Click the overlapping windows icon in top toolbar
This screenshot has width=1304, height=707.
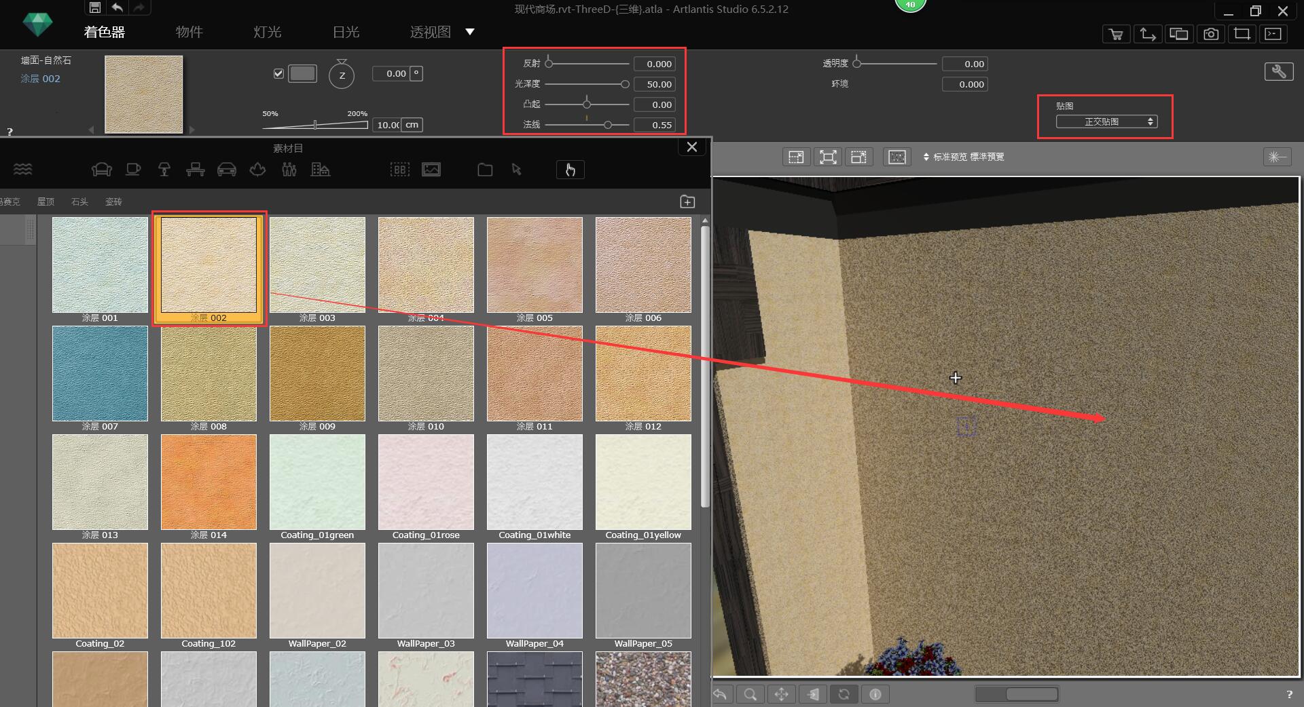pyautogui.click(x=1179, y=34)
